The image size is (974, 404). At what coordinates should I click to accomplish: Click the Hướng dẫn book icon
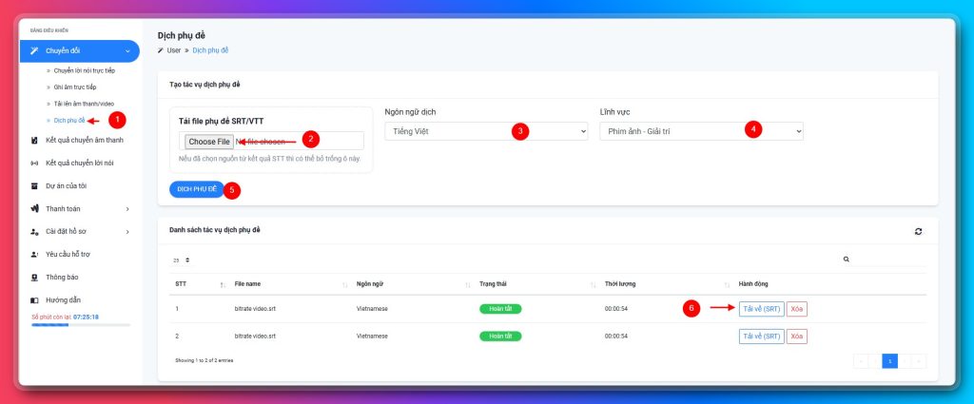coord(34,300)
